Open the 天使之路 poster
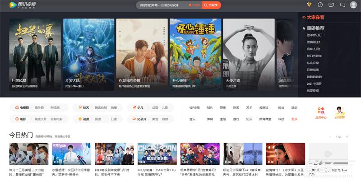 (x=249, y=55)
